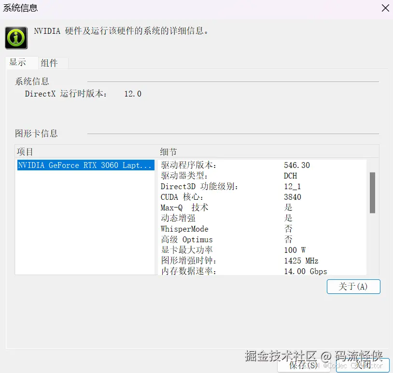Select the Direct3D 功能级别 12_1 row
This screenshot has width=393, height=373.
241,186
